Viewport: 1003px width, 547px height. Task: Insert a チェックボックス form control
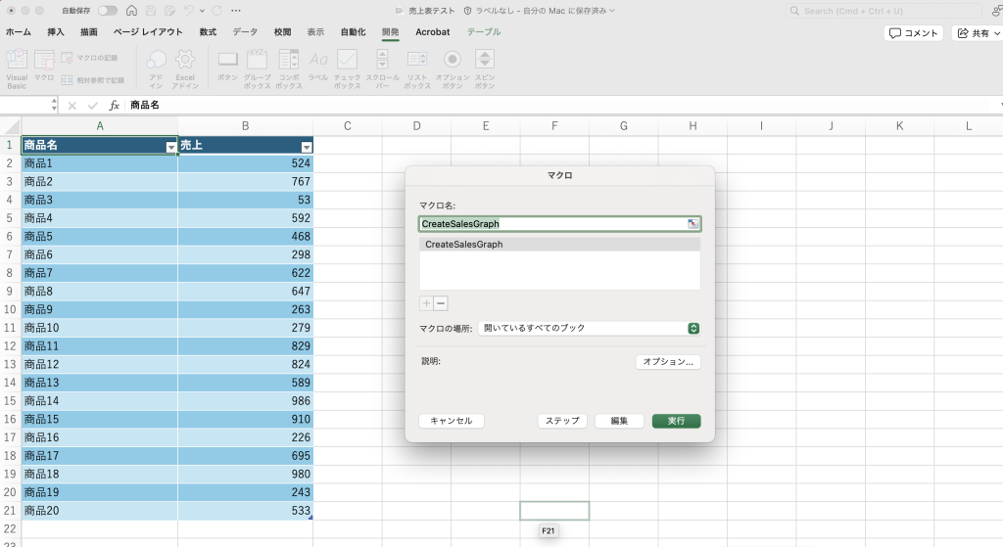(347, 61)
